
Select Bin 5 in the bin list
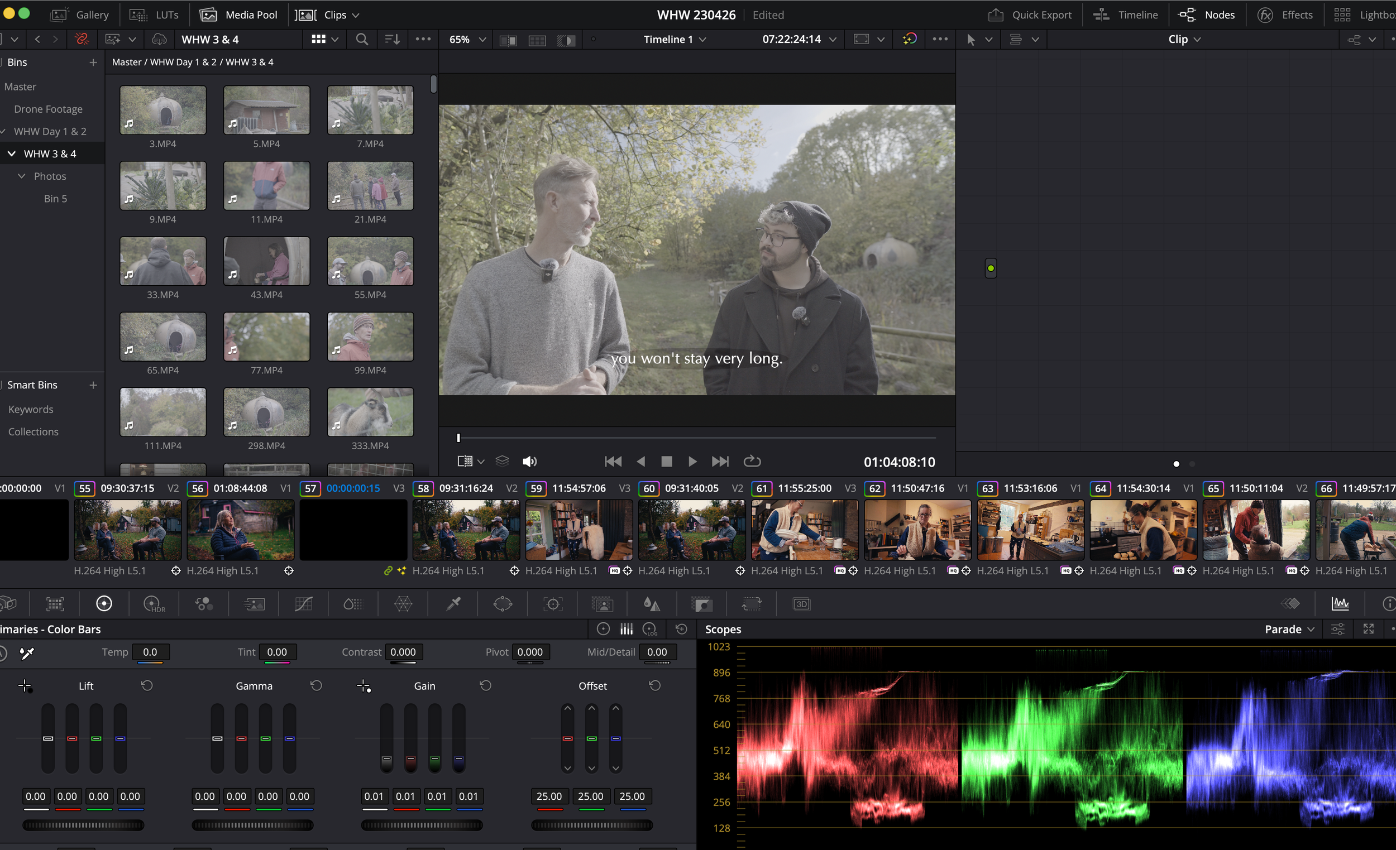pos(55,198)
